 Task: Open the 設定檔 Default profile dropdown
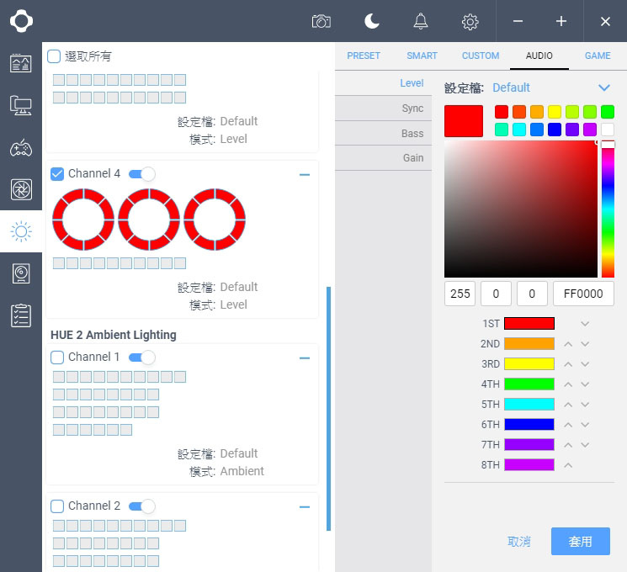551,87
